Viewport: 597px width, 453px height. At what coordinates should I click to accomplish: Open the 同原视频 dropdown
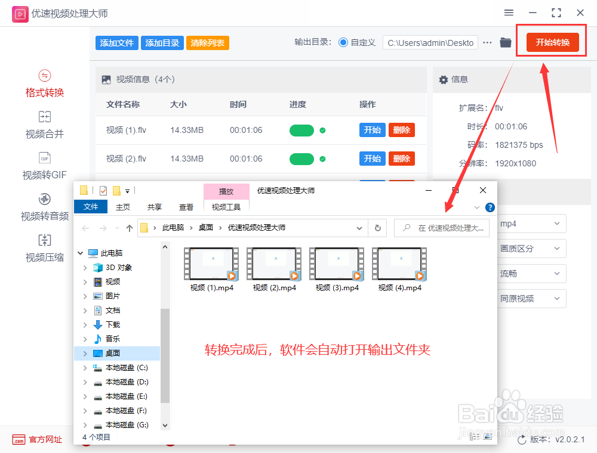pyautogui.click(x=532, y=299)
